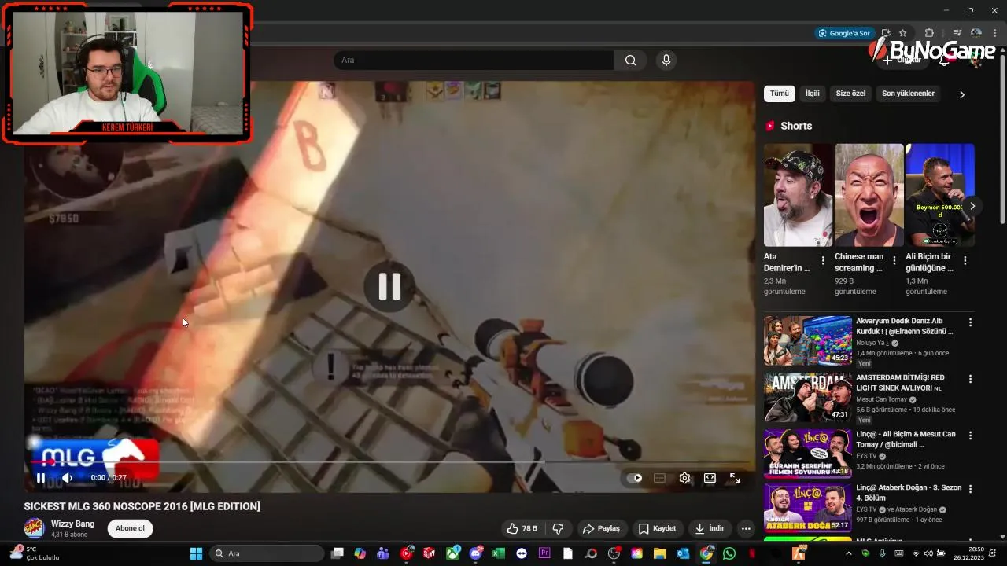Click the YouTube search magnifier button
This screenshot has width=1007, height=566.
(630, 61)
